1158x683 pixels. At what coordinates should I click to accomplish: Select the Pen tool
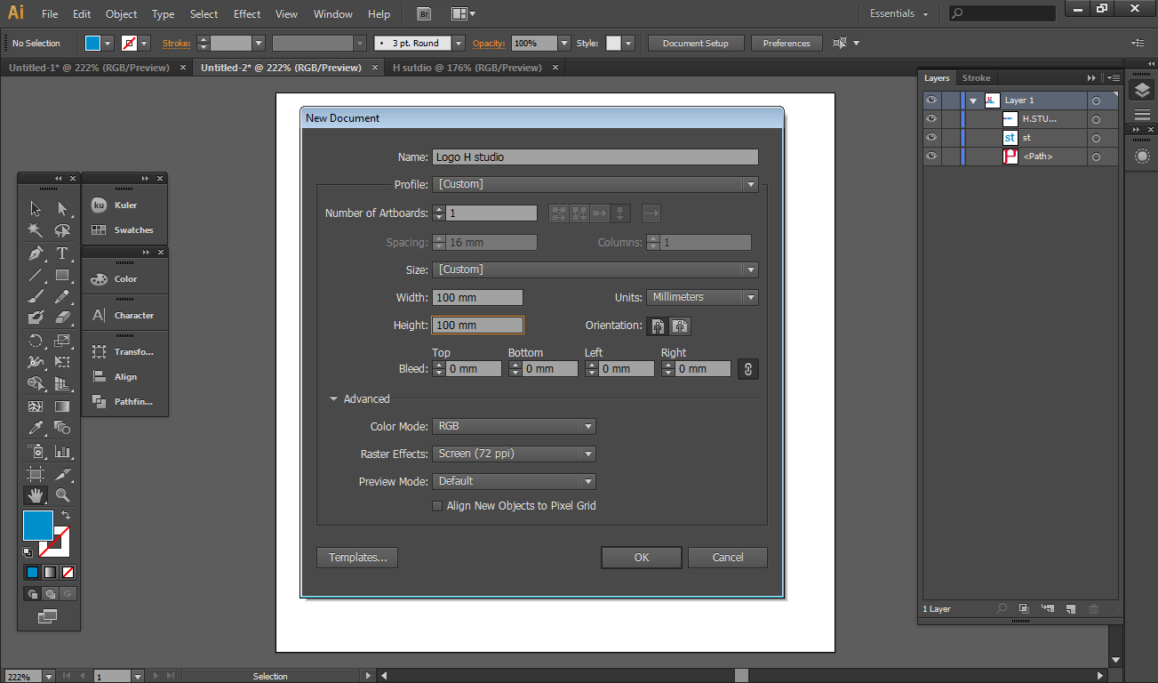(36, 253)
